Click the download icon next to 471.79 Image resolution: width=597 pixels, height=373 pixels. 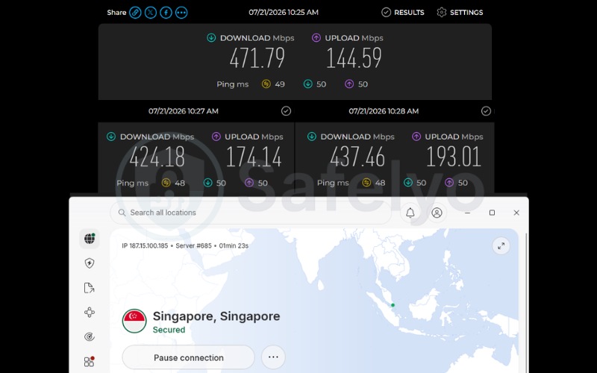tap(211, 38)
